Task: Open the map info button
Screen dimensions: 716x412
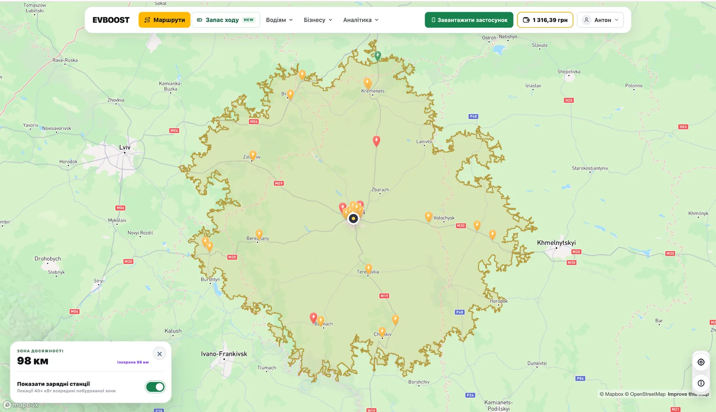Action: [x=701, y=383]
